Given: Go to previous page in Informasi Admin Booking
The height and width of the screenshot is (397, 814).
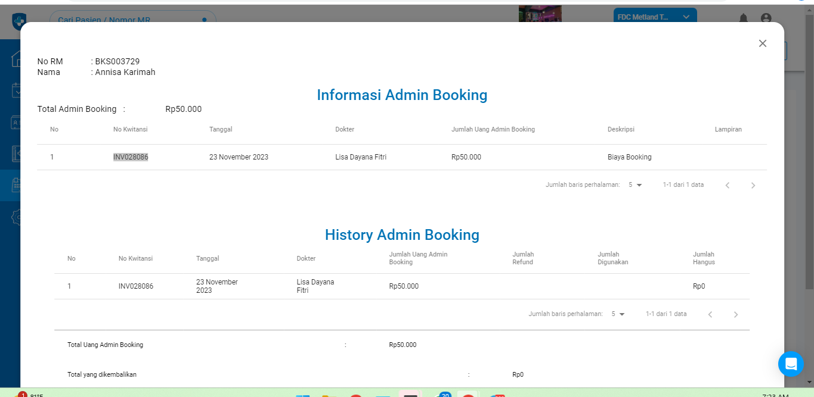Looking at the screenshot, I should pos(728,185).
